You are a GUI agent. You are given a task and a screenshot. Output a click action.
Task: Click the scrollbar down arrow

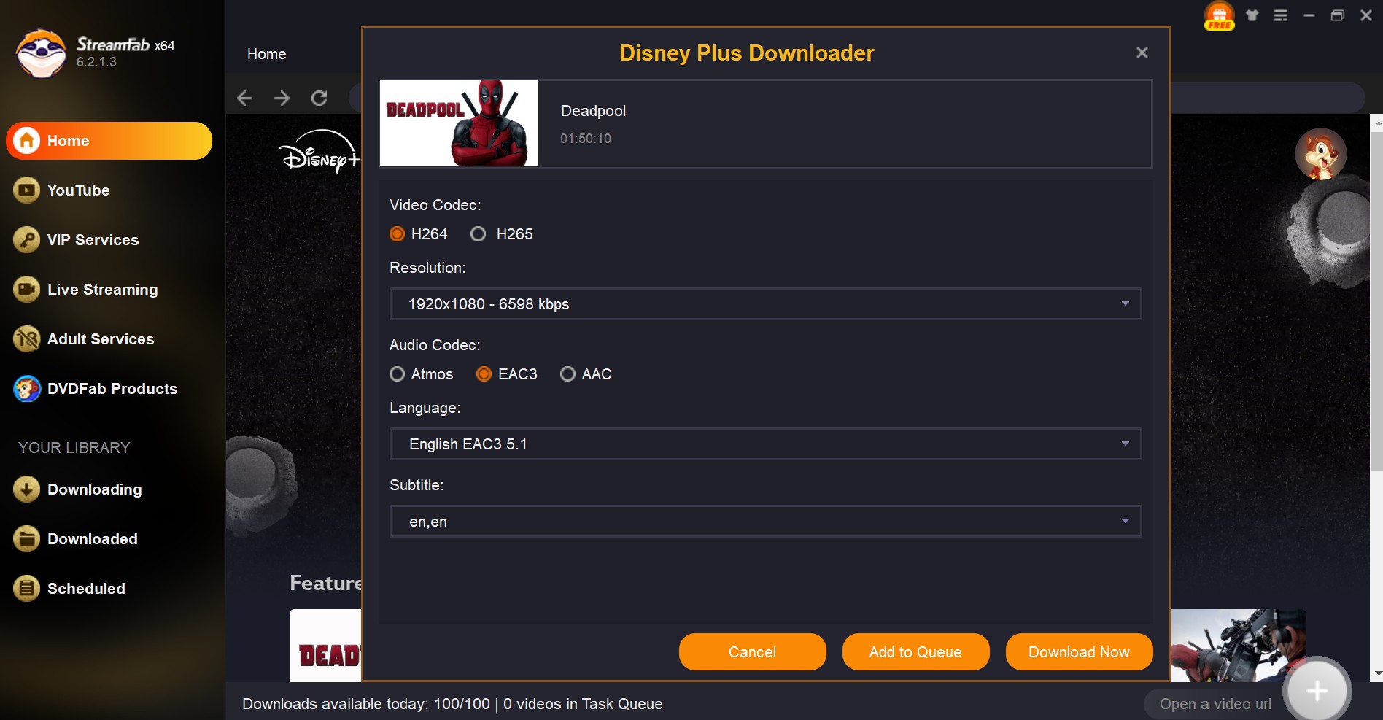1376,674
